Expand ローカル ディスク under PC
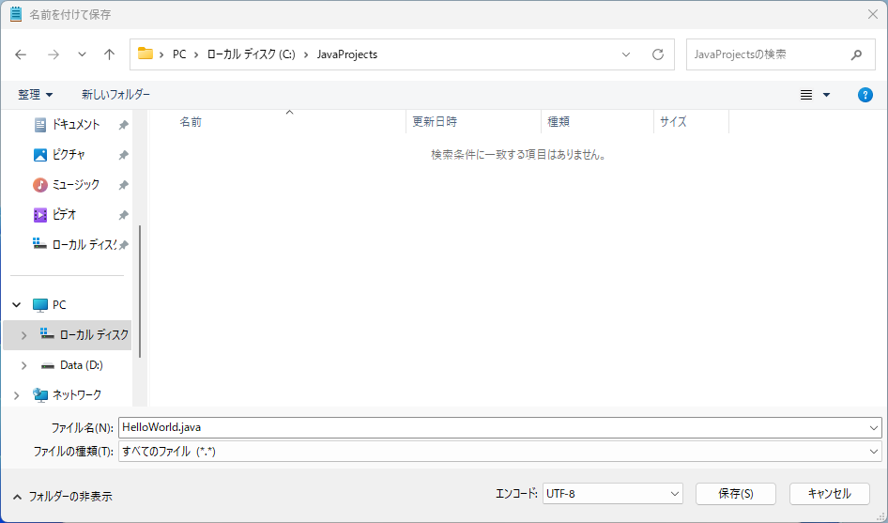The image size is (888, 523). pos(23,335)
